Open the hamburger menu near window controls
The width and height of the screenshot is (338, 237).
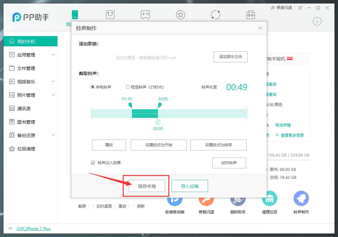coord(300,8)
